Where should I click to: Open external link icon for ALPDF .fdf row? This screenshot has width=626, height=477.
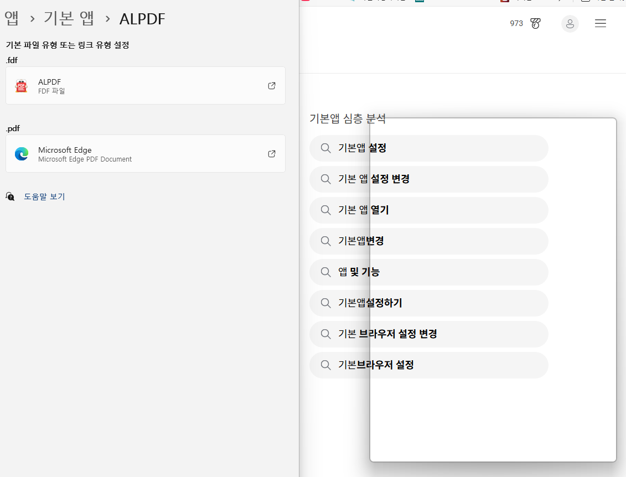(271, 86)
